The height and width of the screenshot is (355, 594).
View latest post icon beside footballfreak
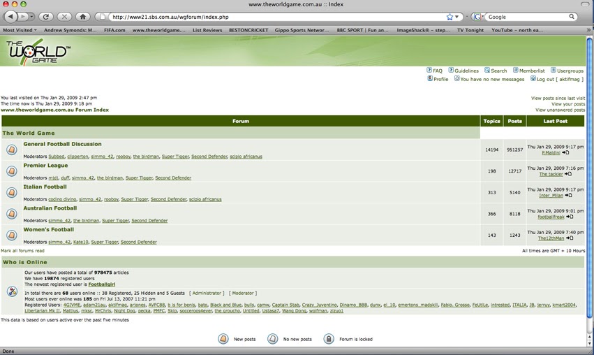(570, 217)
